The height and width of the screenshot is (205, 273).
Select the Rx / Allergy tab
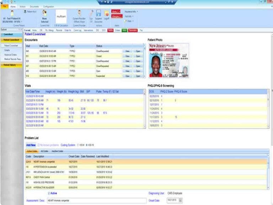click(49, 30)
